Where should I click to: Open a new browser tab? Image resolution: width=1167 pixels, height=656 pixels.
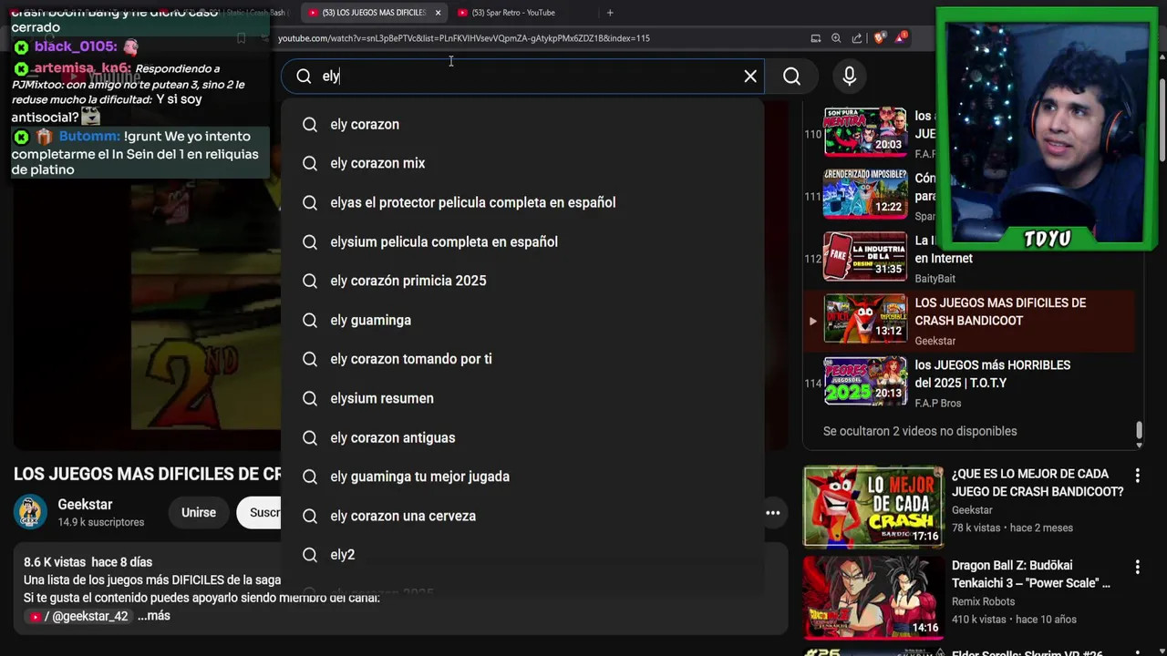(610, 13)
